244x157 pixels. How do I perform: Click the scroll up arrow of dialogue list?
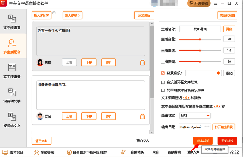point(152,24)
